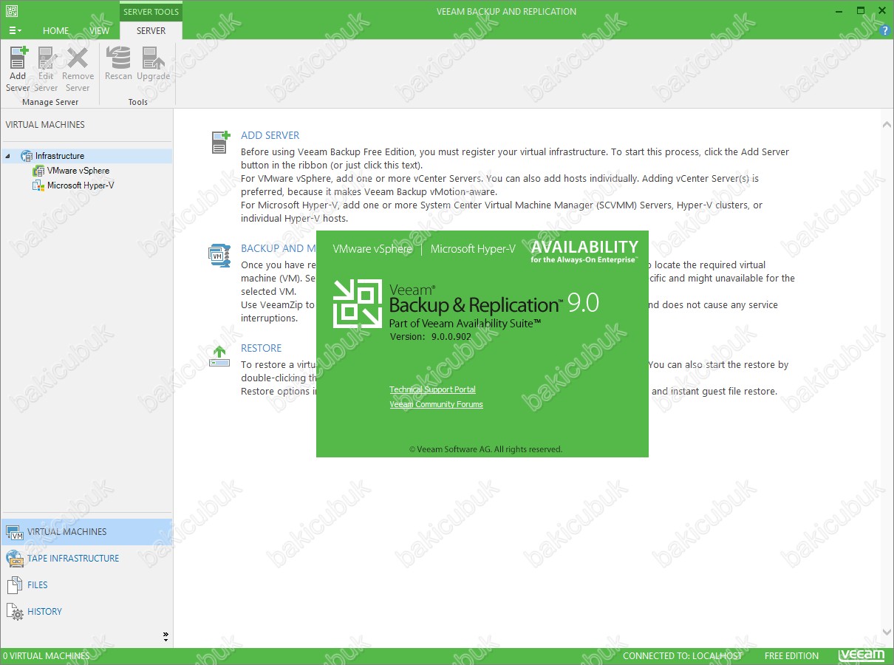The image size is (894, 665).
Task: Choose the Remove Server ribbon icon
Action: click(78, 69)
